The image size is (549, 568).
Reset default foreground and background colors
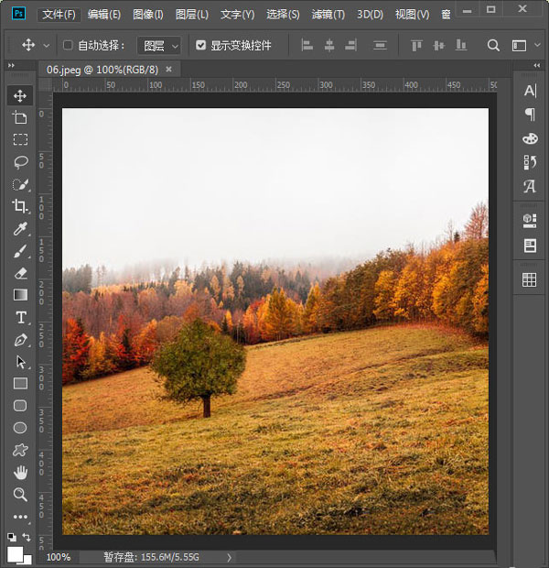pos(12,537)
